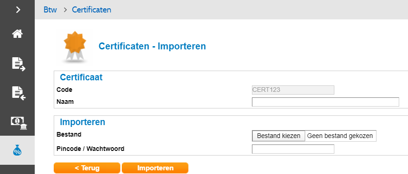This screenshot has height=174, width=408.
Task: Click the Certificaat section heading
Action: [x=81, y=77]
